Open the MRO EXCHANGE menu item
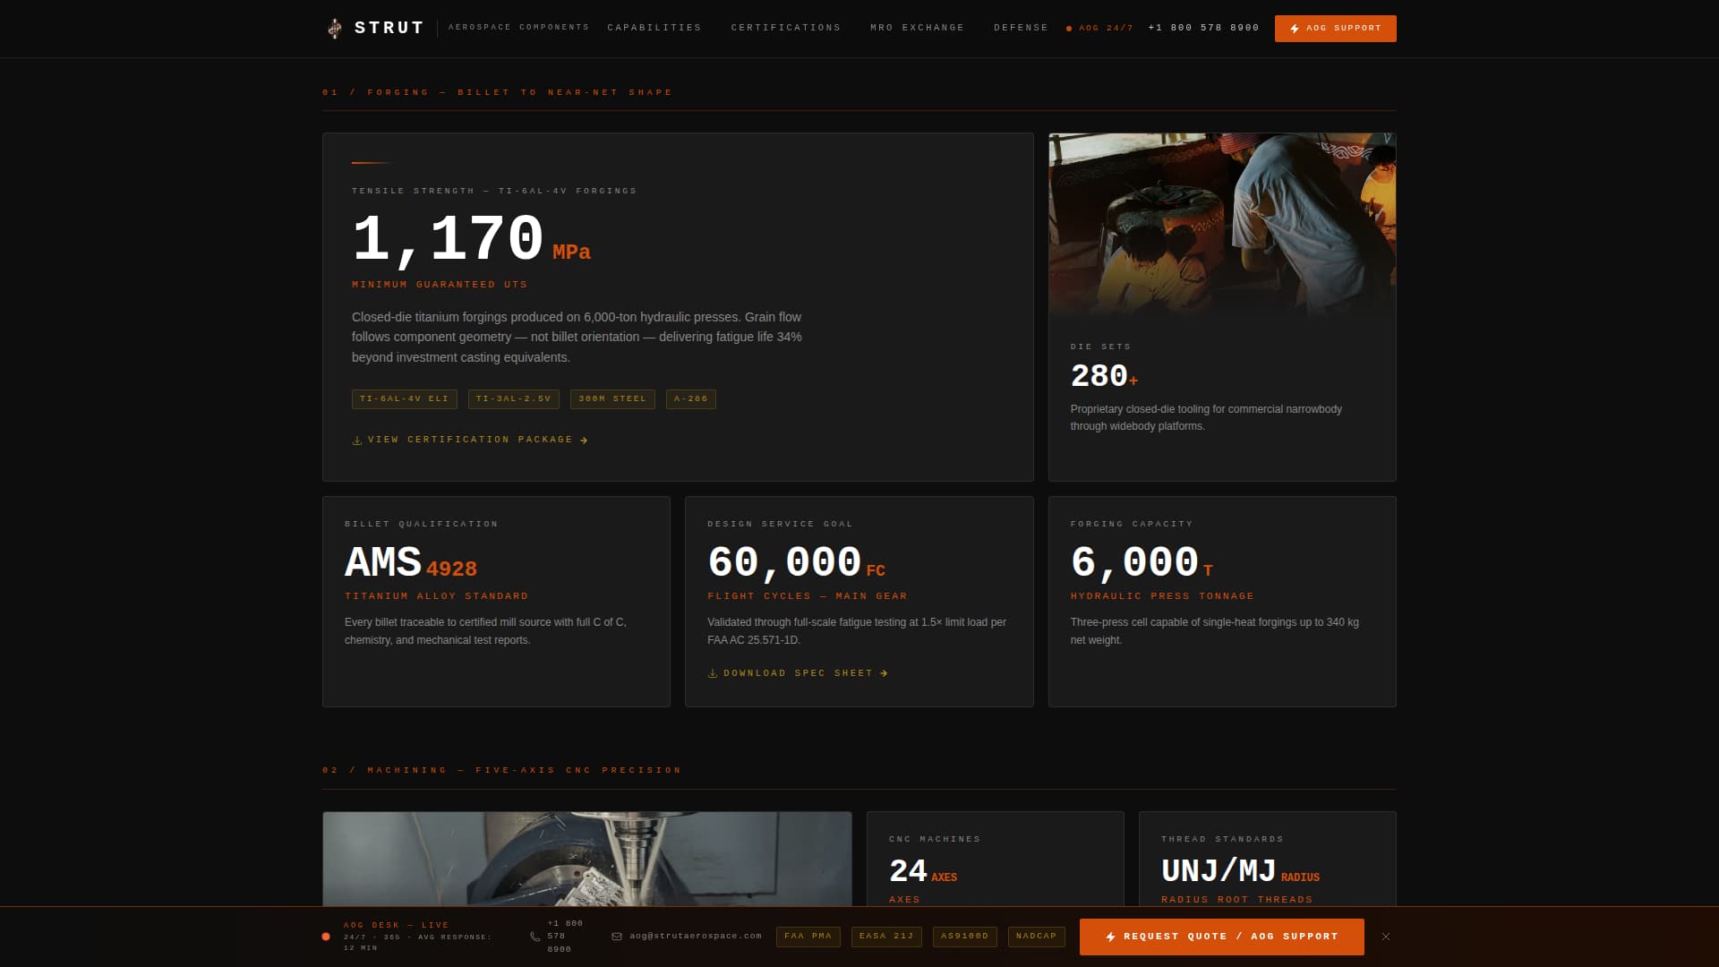 pos(916,28)
